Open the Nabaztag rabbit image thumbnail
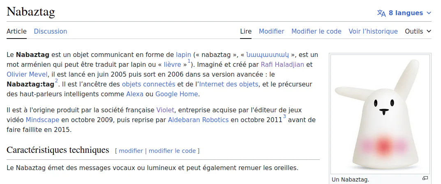Viewport: 441px width, 184px height. click(x=380, y=114)
